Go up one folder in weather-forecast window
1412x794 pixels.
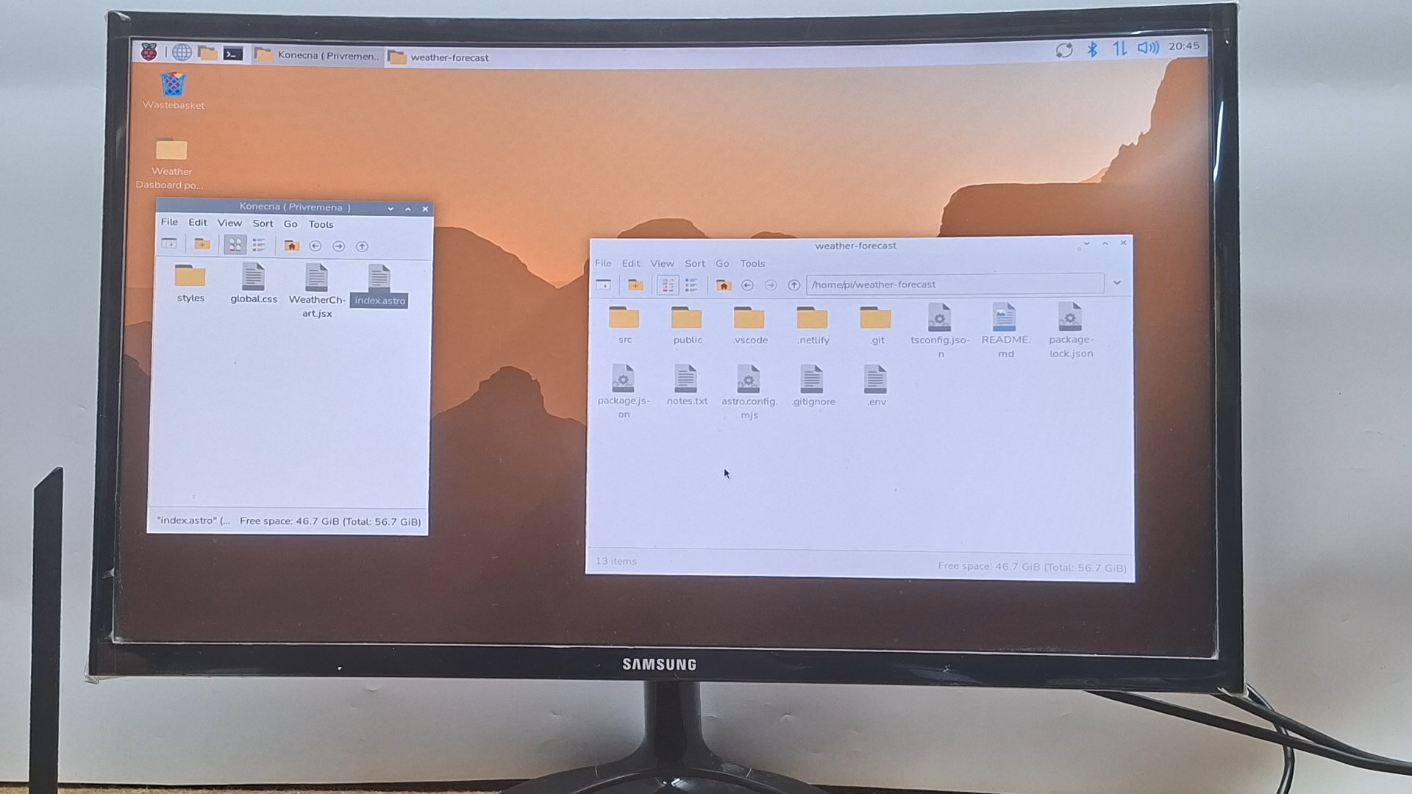(x=794, y=285)
